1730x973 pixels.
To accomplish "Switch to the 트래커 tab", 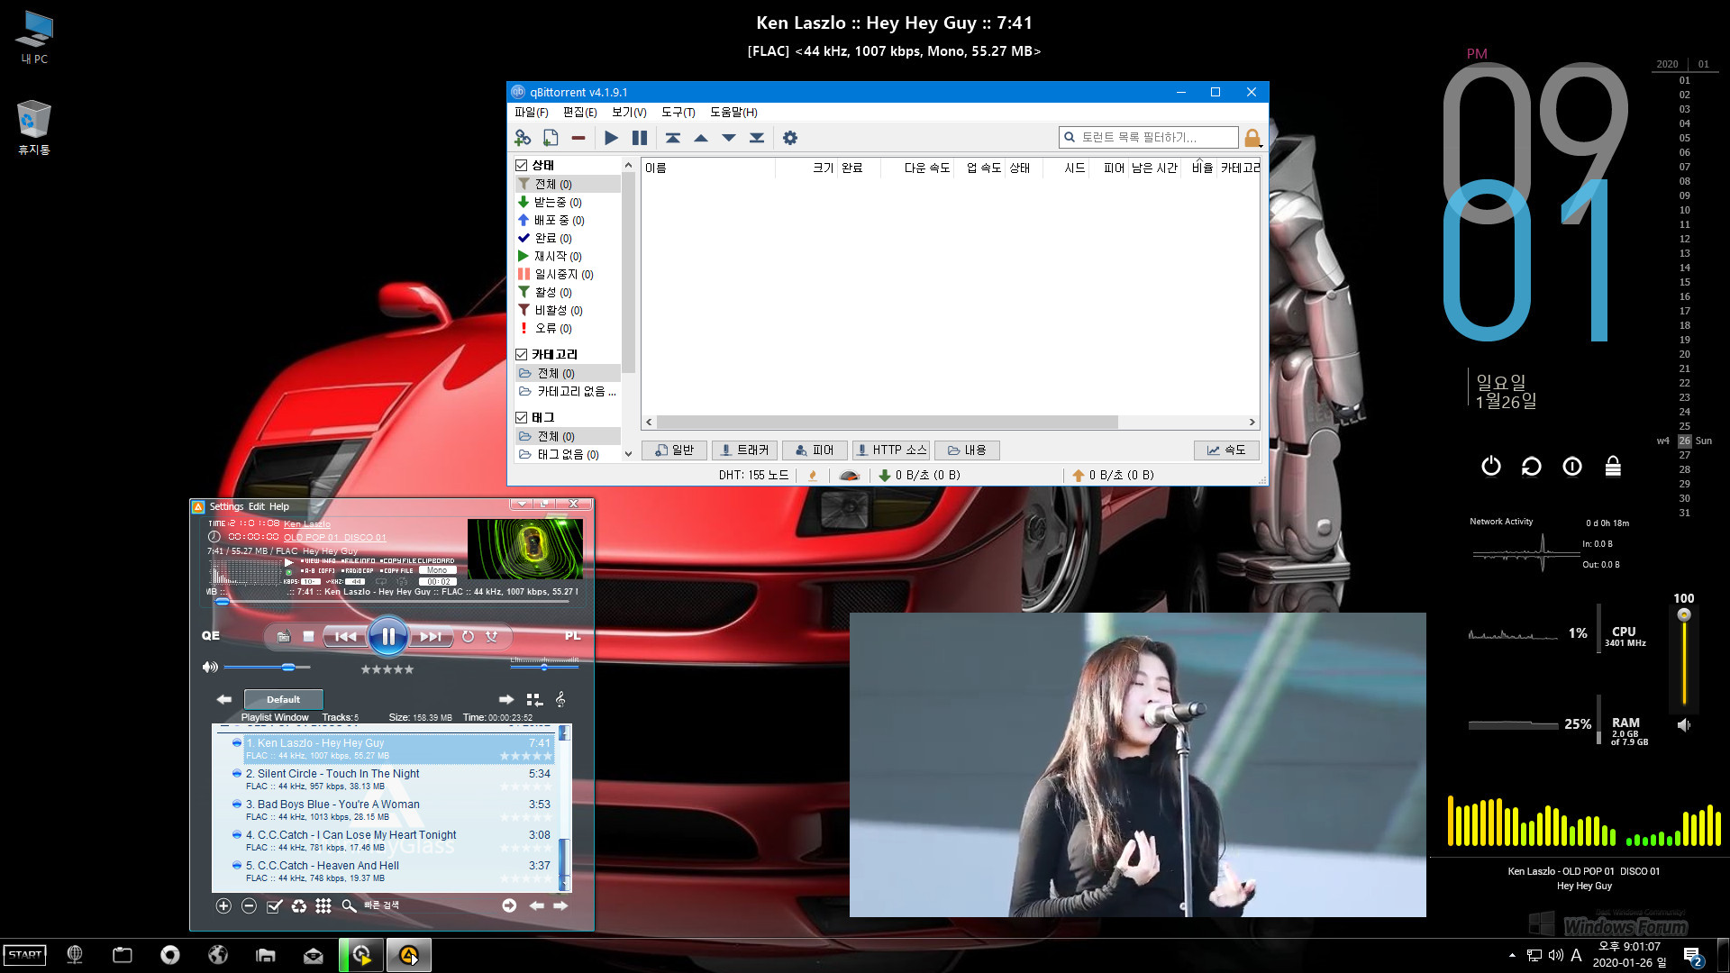I will [744, 450].
